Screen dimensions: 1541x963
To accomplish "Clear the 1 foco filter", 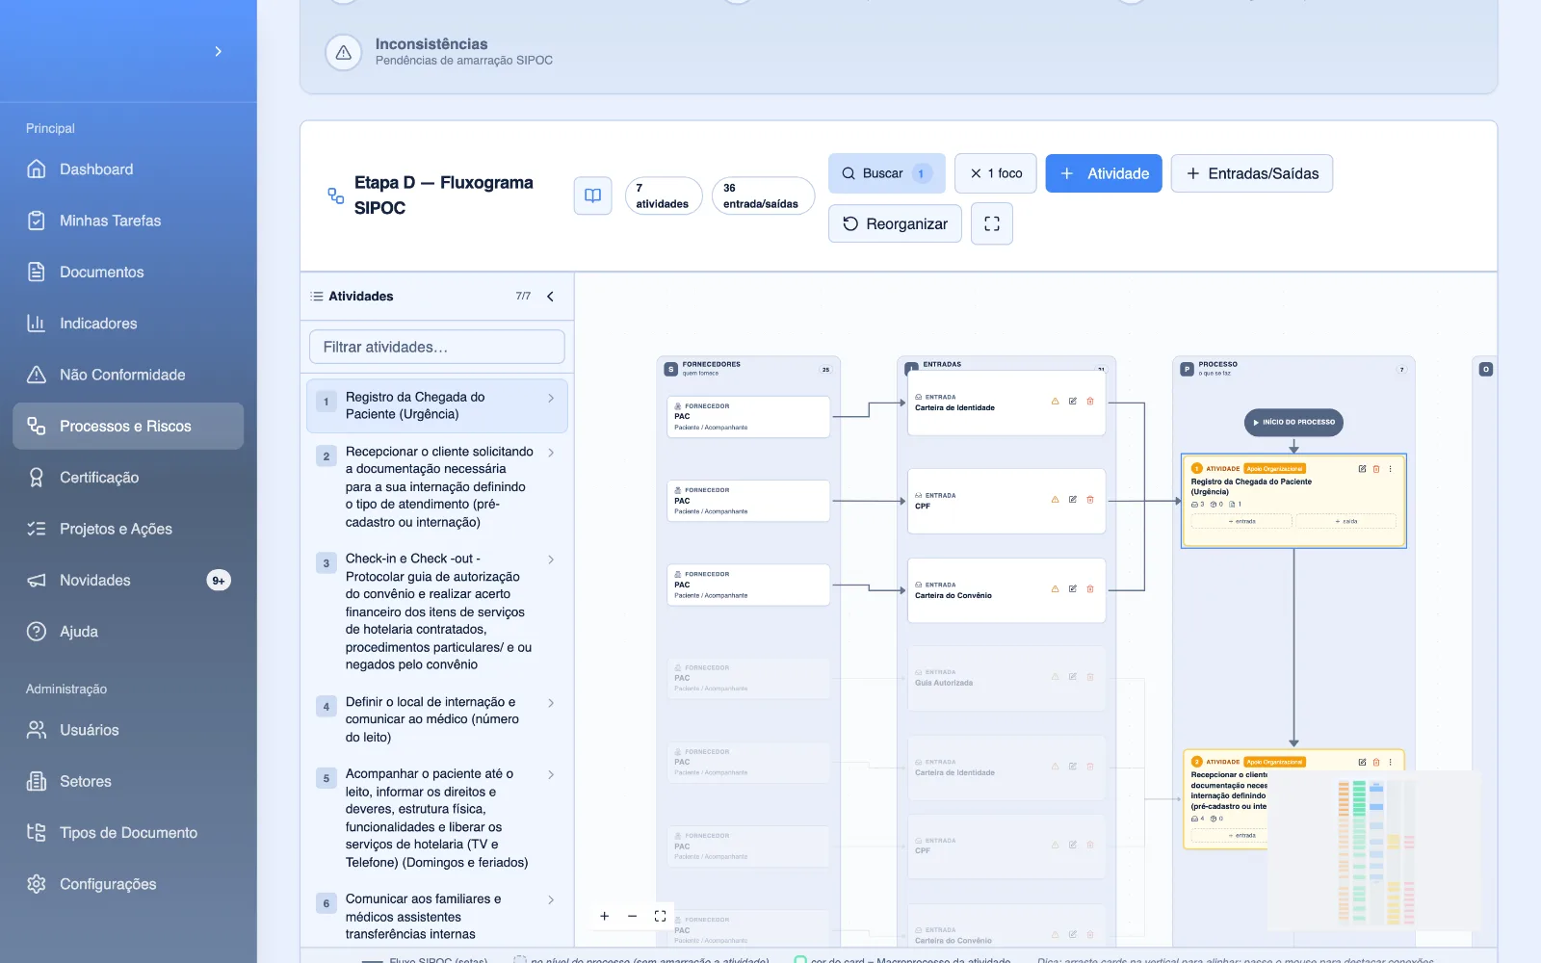I will (996, 173).
